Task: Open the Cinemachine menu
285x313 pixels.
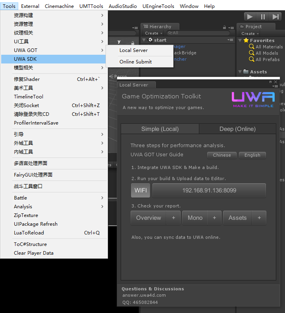Action: 59,6
